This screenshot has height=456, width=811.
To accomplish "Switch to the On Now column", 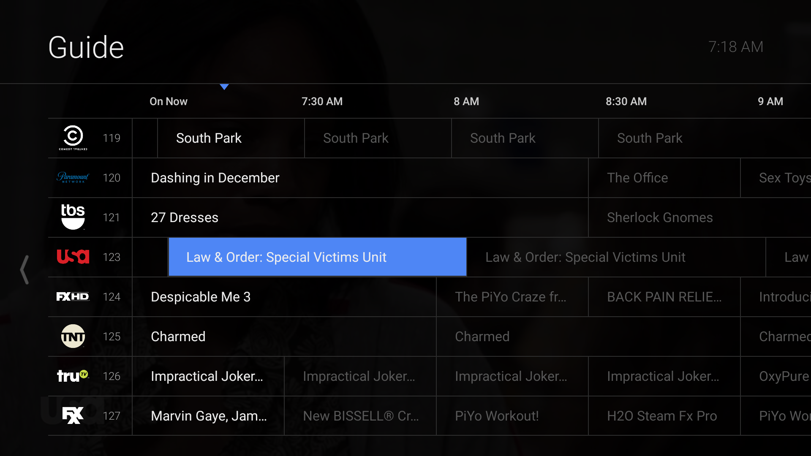I will pyautogui.click(x=168, y=101).
